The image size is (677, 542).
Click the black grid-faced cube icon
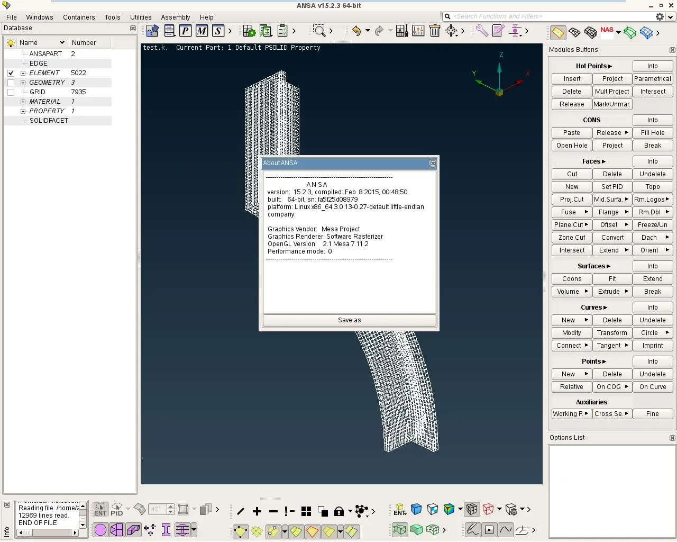pos(472,509)
